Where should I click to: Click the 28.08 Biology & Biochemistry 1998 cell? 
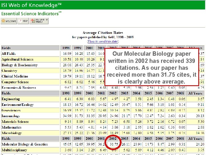coord(66,65)
